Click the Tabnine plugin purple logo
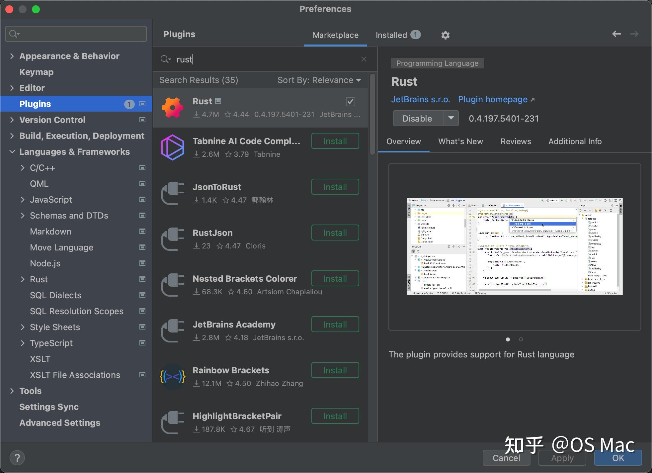Image resolution: width=652 pixels, height=473 pixels. click(x=172, y=147)
